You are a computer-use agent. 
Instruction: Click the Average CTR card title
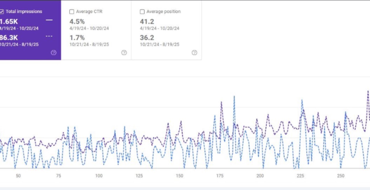(x=89, y=12)
